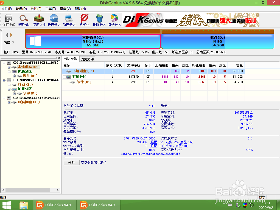
Task: Go to previous disk with left arrow
Action: (7, 35)
